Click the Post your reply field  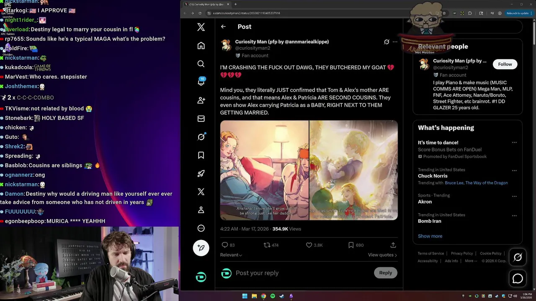[x=301, y=273]
